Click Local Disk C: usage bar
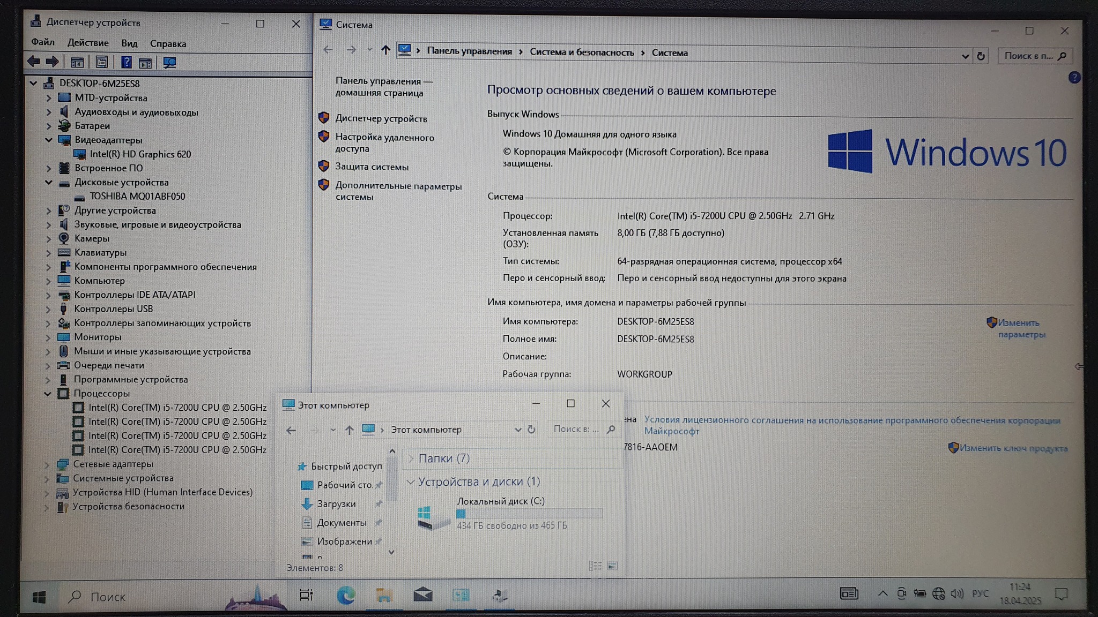Screen dimensions: 1098x617 tap(529, 514)
